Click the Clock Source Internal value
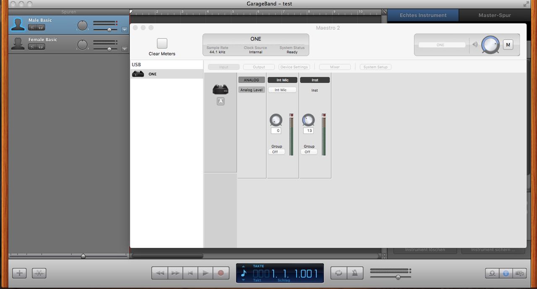Screen dimensions: 537x289 click(x=255, y=52)
